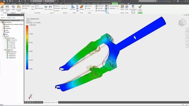
Task: Click Finish Analysis
Action: tap(140, 8)
